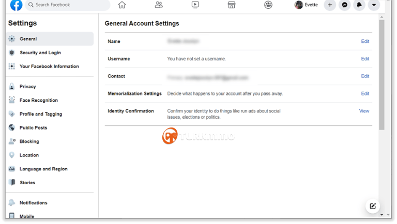397x224 pixels.
Task: Click the Public Posts globe icon
Action: point(12,127)
